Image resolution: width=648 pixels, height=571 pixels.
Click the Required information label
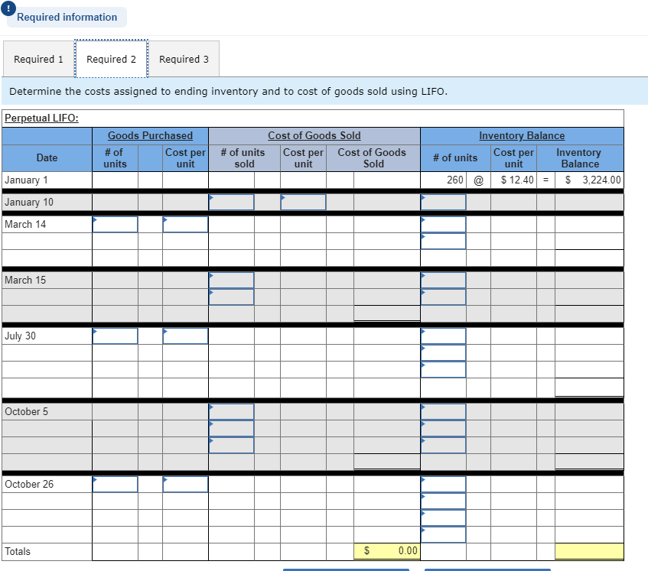(67, 18)
